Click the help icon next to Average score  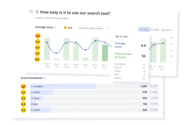pyautogui.click(x=55, y=27)
